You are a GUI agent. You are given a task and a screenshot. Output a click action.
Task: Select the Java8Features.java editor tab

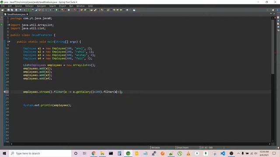click(16, 14)
